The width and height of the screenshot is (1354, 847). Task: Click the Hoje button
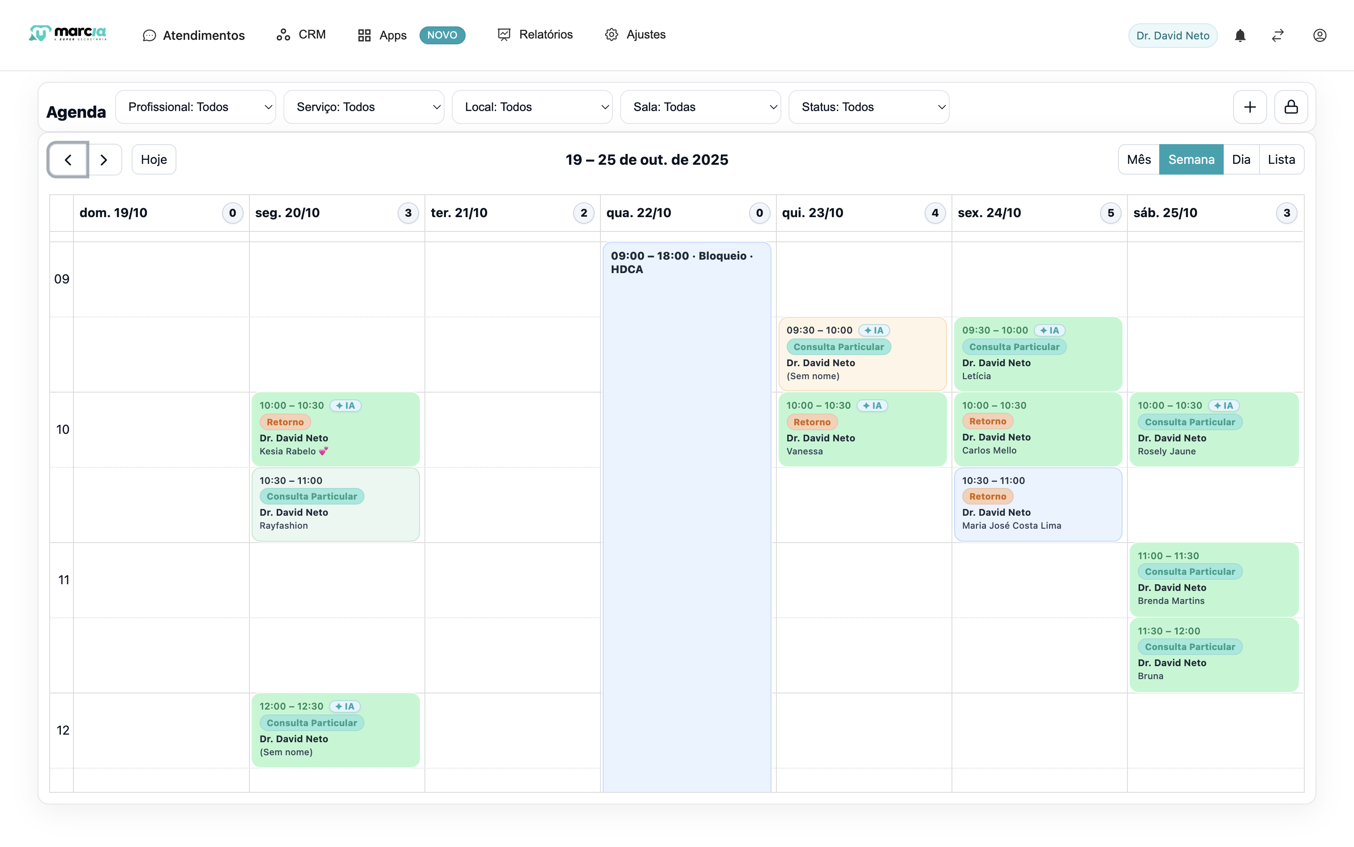[154, 160]
